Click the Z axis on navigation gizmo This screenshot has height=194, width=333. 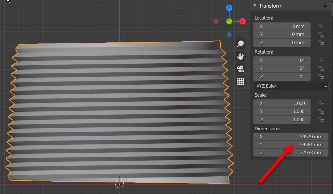click(x=229, y=8)
